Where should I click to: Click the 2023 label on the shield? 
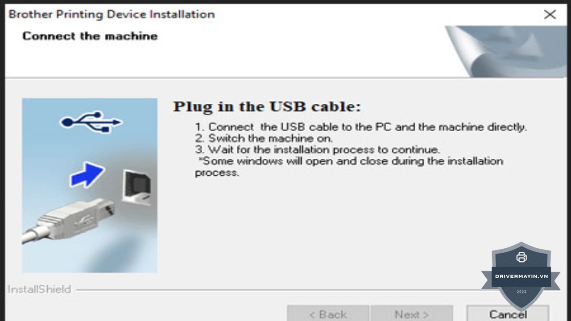point(521,292)
